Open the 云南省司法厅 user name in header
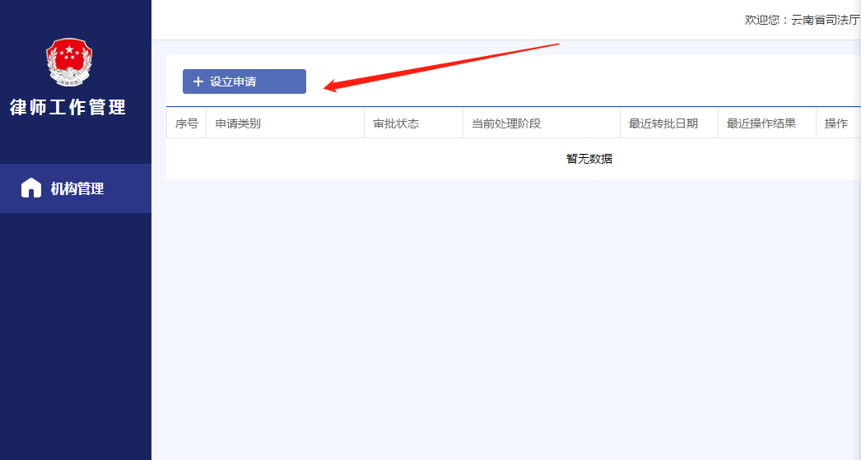861x460 pixels. (826, 20)
